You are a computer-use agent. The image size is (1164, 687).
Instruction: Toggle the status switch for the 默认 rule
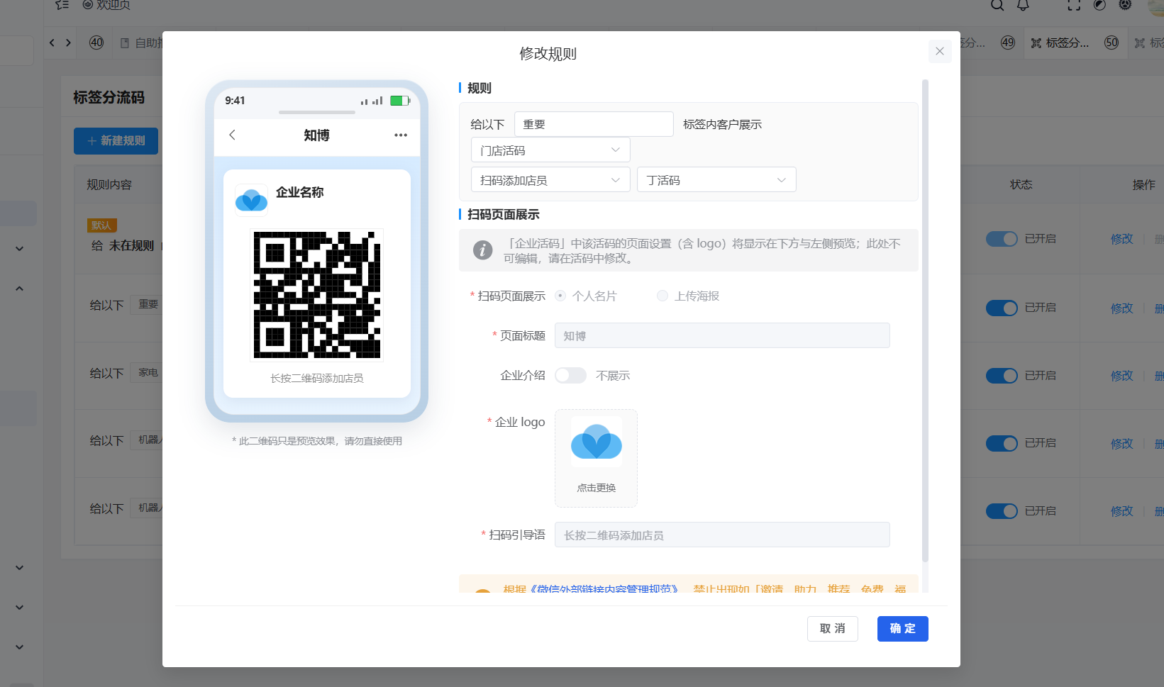tap(1002, 239)
